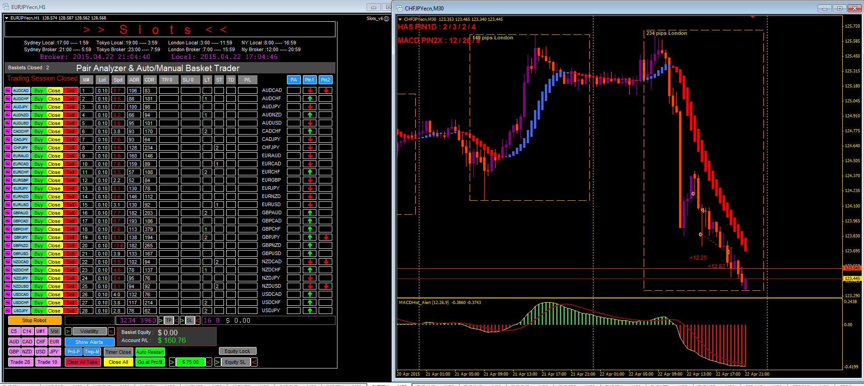Toggle the Timer Close option
864x386 pixels.
click(x=118, y=352)
